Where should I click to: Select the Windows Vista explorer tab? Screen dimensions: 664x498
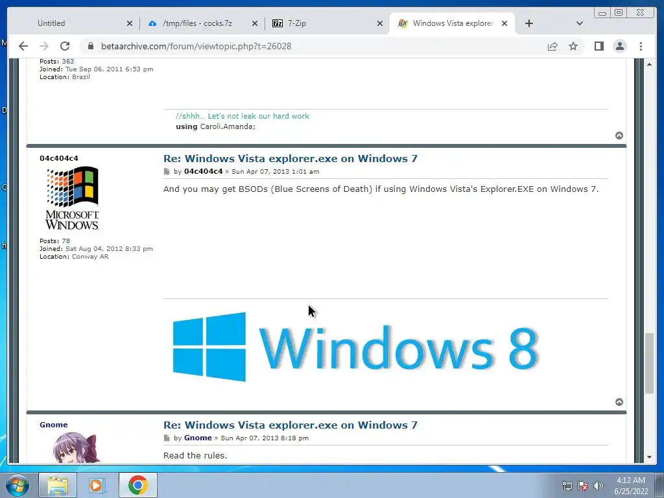pos(453,23)
